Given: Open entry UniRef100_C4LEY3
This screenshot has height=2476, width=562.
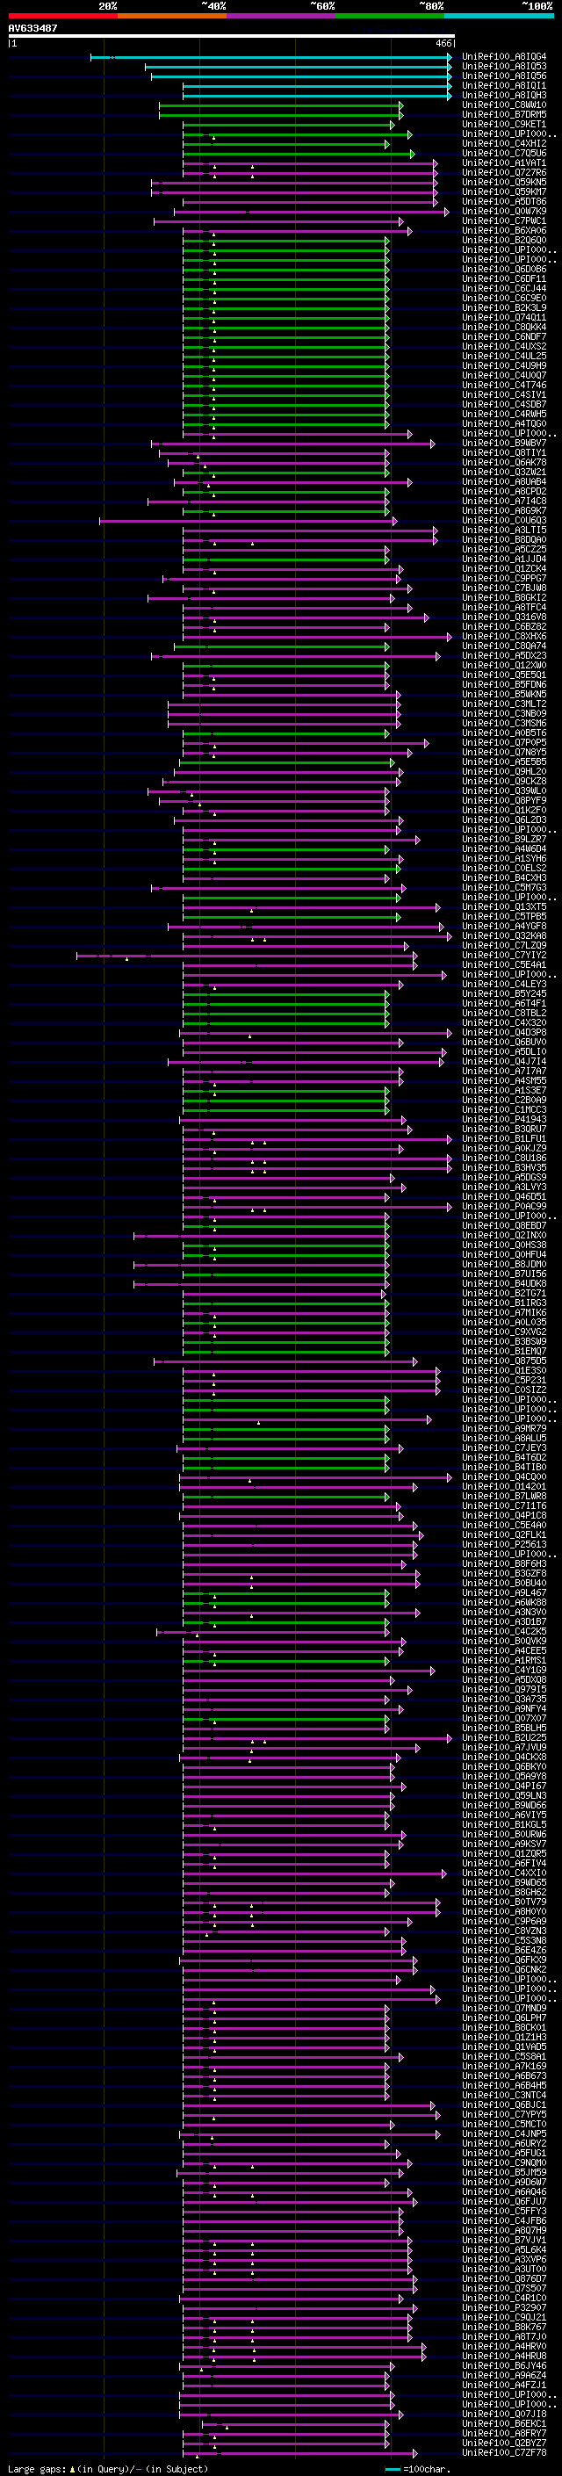Looking at the screenshot, I should pos(504,985).
